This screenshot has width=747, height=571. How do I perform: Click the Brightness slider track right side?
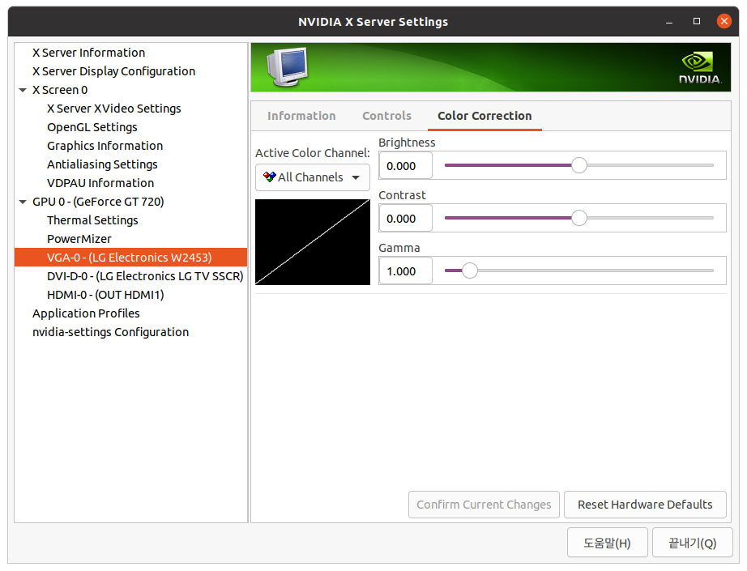tap(651, 165)
